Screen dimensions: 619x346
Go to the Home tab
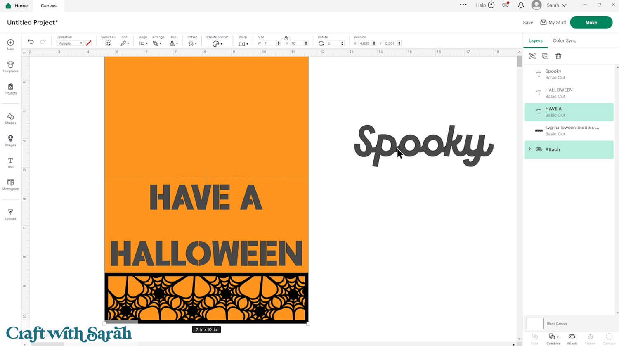(17, 6)
